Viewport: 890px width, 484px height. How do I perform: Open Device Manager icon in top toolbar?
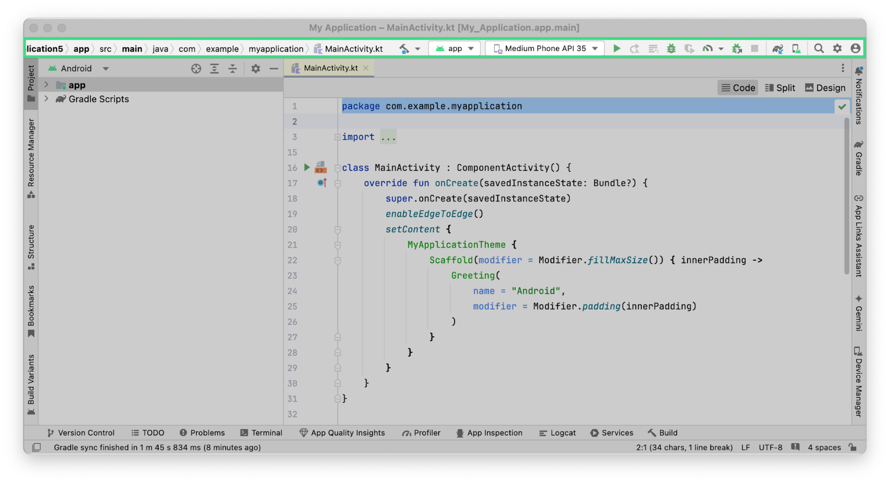[x=796, y=48]
